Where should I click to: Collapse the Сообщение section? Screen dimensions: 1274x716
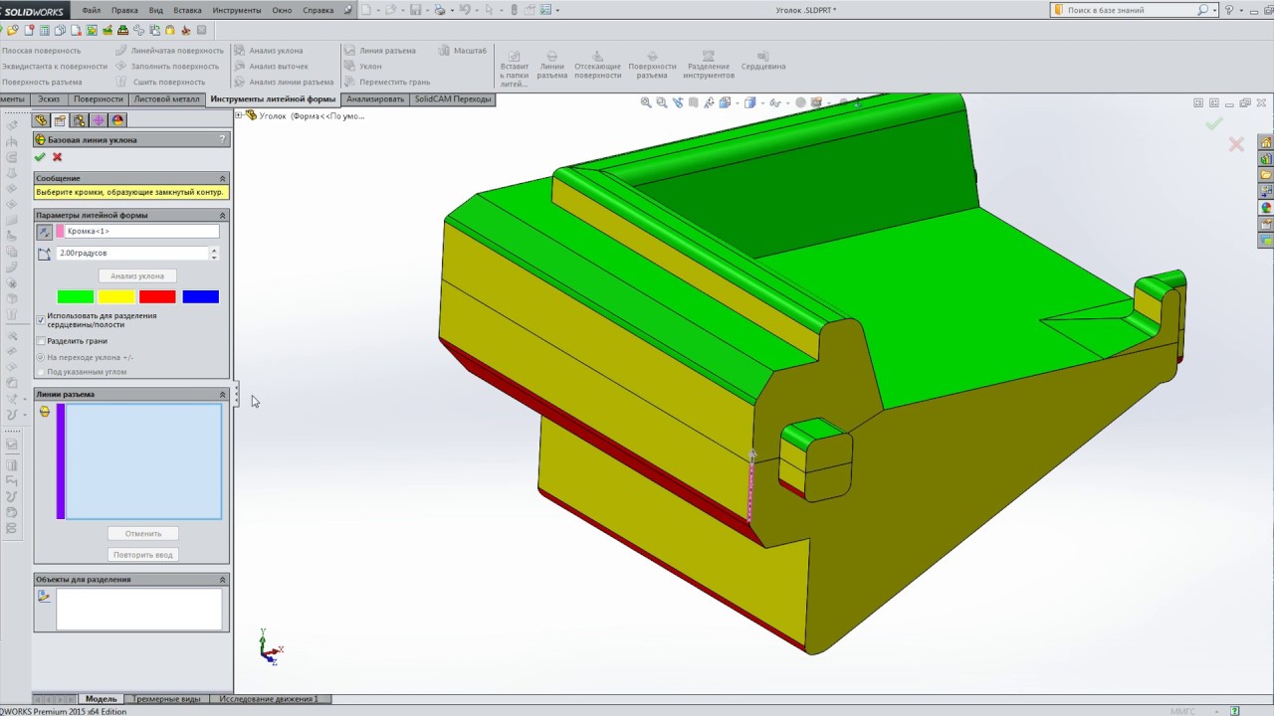click(x=223, y=178)
